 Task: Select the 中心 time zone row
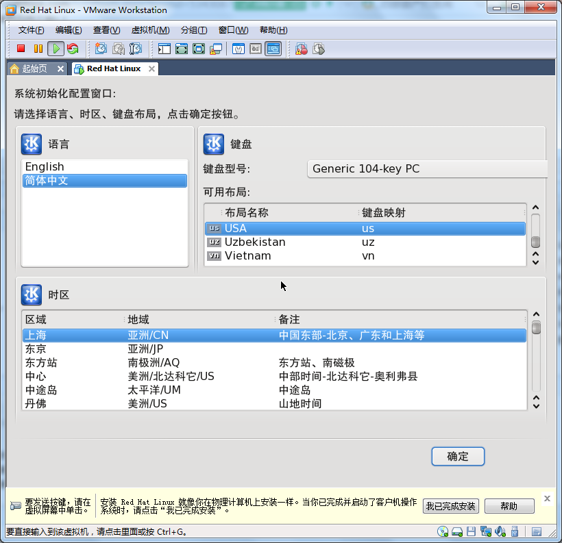tap(274, 376)
